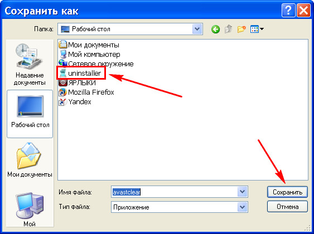Image resolution: width=314 pixels, height=234 pixels.
Task: Go back with the green arrow icon
Action: [215, 29]
